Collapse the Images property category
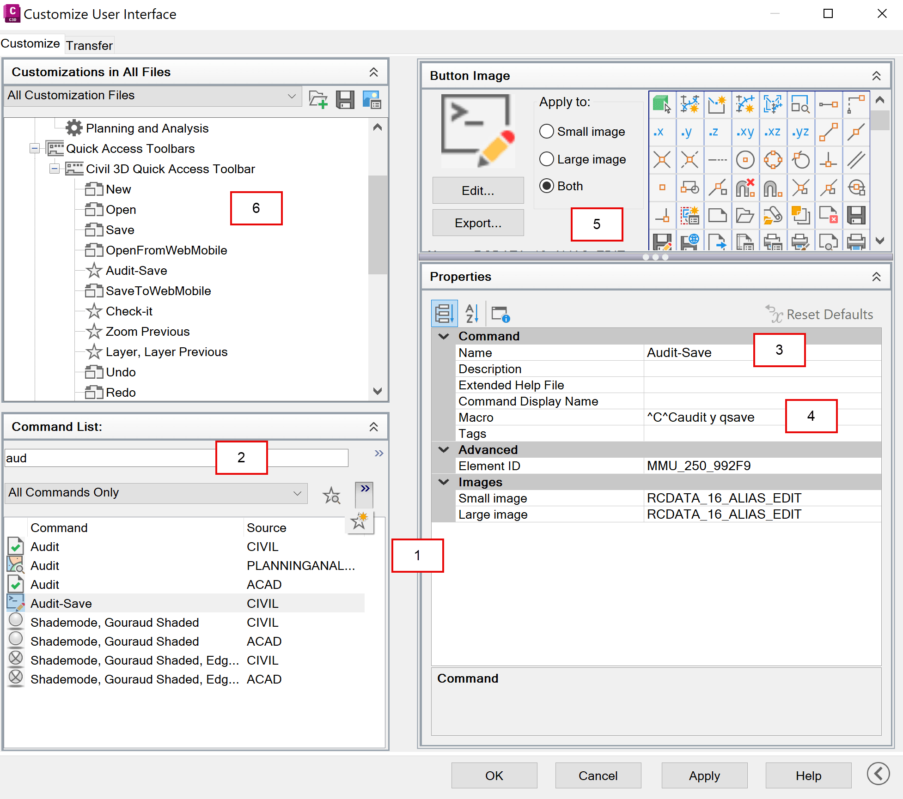The height and width of the screenshot is (799, 903). pos(444,482)
